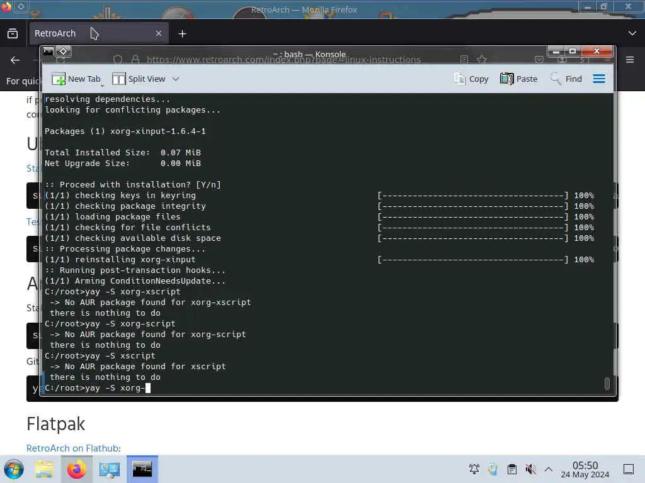
Task: Click Konsole window terminal icon in title bar
Action: pyautogui.click(x=49, y=52)
